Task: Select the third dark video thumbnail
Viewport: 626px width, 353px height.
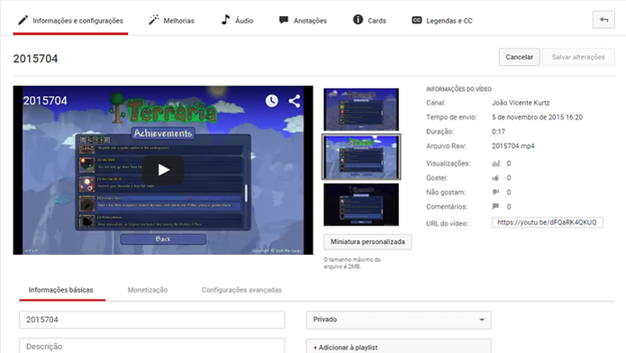Action: click(361, 204)
